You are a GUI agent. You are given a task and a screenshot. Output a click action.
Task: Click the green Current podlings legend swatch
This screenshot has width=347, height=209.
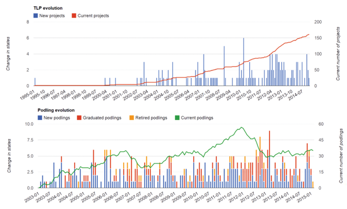click(x=177, y=118)
